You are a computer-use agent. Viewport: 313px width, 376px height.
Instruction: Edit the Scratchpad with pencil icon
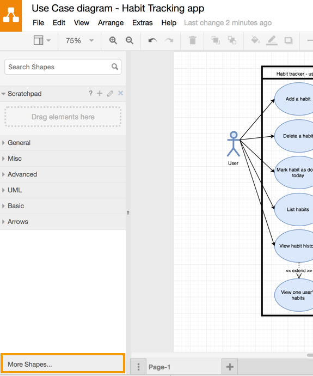[110, 93]
